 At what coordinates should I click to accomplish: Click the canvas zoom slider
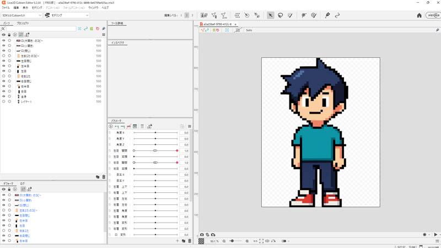[235, 241]
